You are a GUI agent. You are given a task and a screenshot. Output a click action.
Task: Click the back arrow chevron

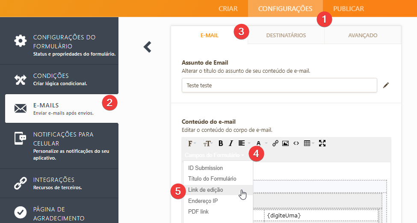point(148,47)
